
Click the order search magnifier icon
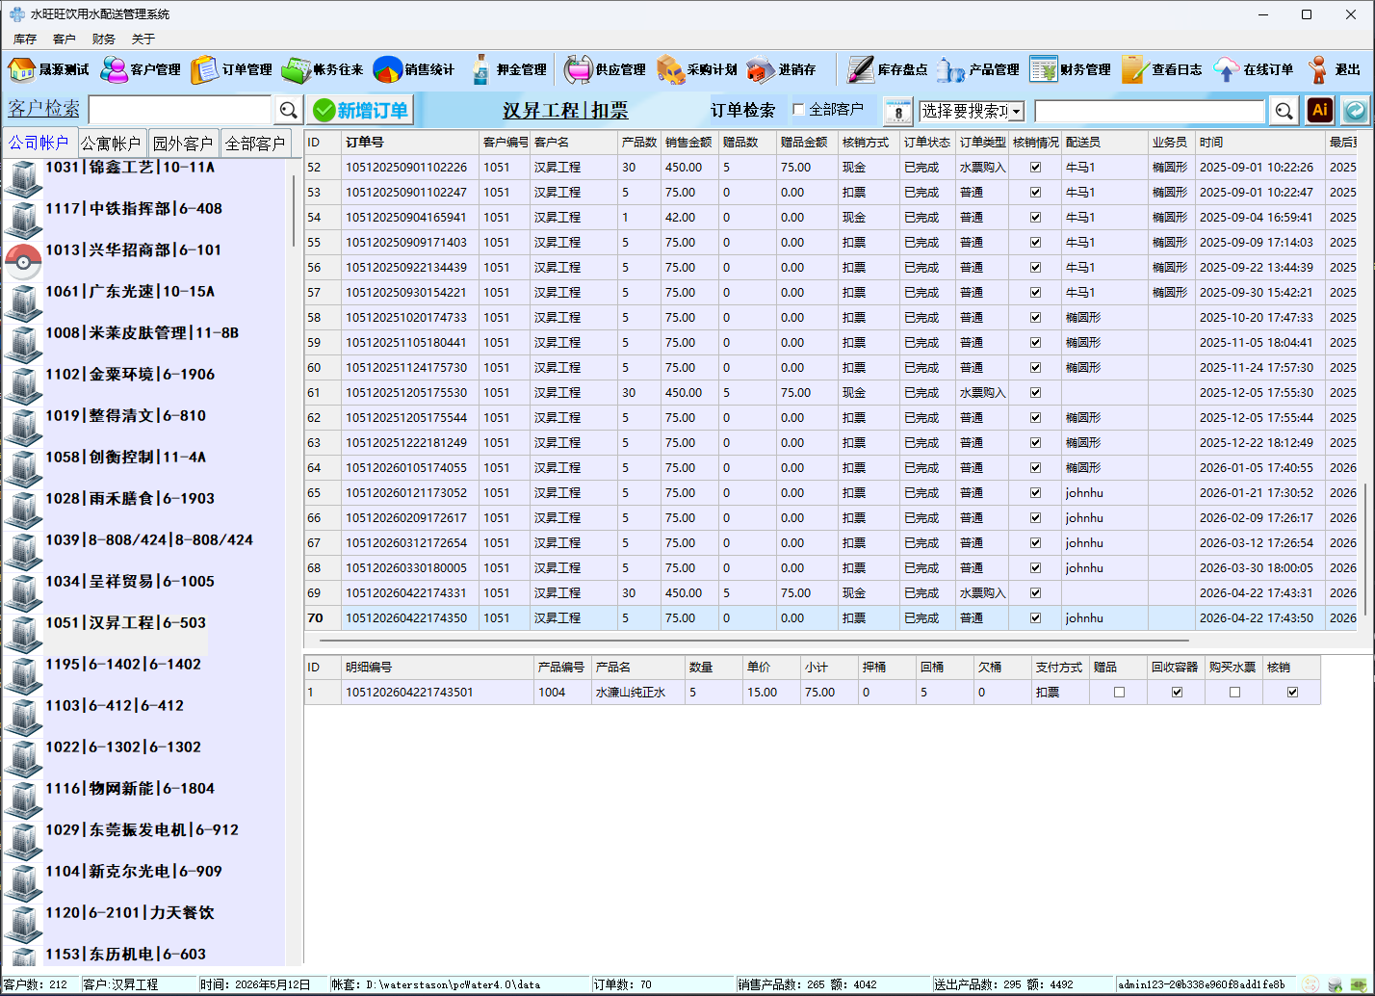pyautogui.click(x=1284, y=111)
